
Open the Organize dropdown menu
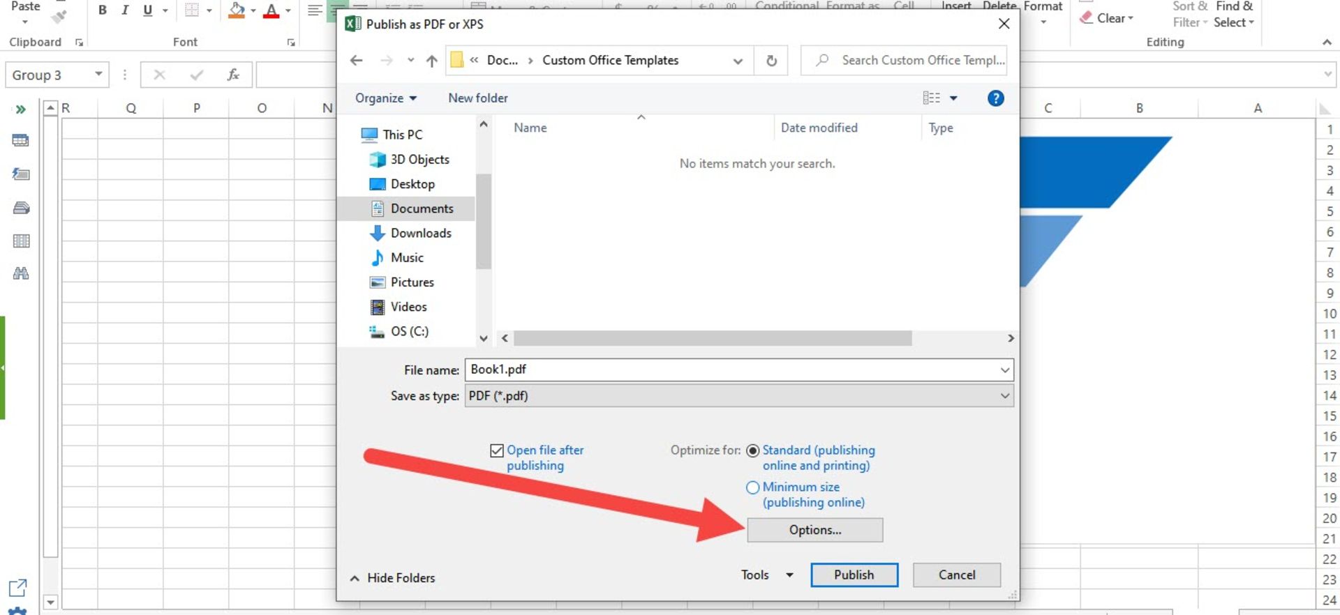(x=385, y=98)
